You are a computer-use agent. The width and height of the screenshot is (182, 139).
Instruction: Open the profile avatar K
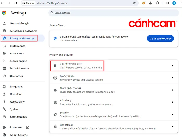(x=174, y=3)
